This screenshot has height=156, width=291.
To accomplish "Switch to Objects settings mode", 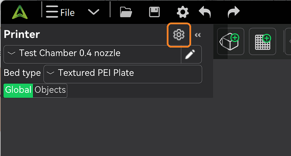I will (x=50, y=91).
